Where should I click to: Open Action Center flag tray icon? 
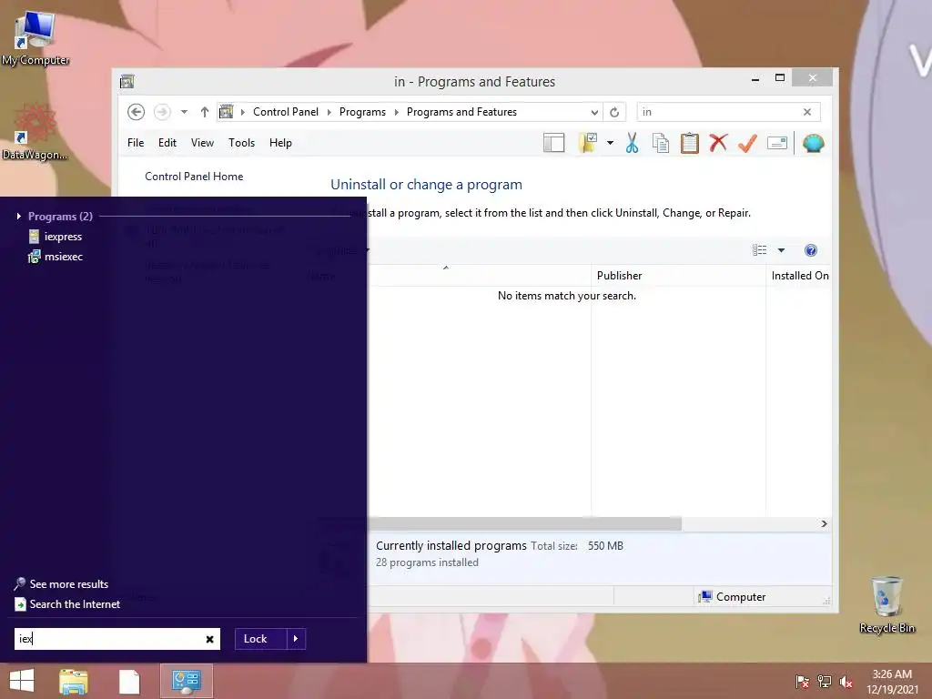pyautogui.click(x=802, y=682)
